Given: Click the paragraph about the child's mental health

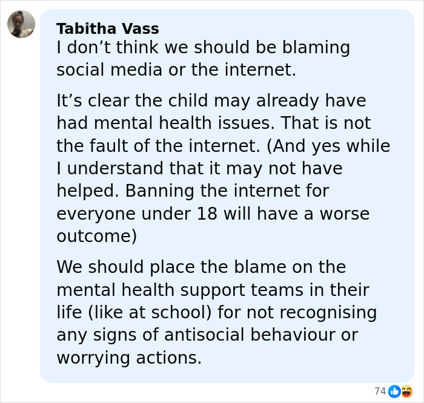Looking at the screenshot, I should coord(223,168).
